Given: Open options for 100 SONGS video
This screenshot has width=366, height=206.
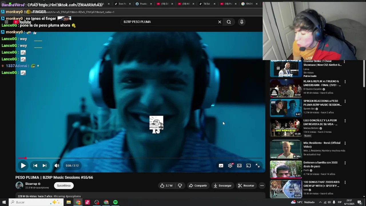Looking at the screenshot, I should [x=345, y=182].
